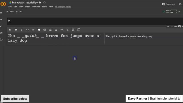Open the File menu

[x=10, y=7]
